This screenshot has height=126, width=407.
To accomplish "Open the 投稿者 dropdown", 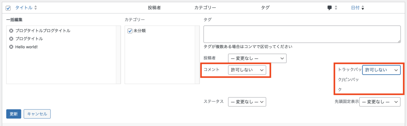I will click(257, 58).
